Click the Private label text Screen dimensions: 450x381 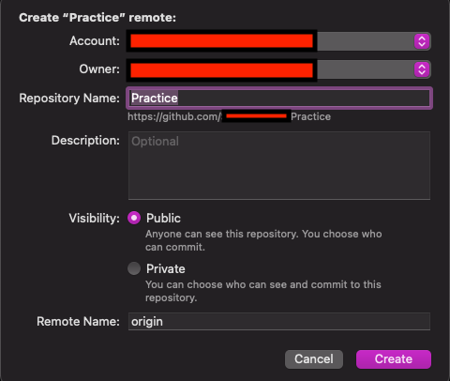(166, 268)
